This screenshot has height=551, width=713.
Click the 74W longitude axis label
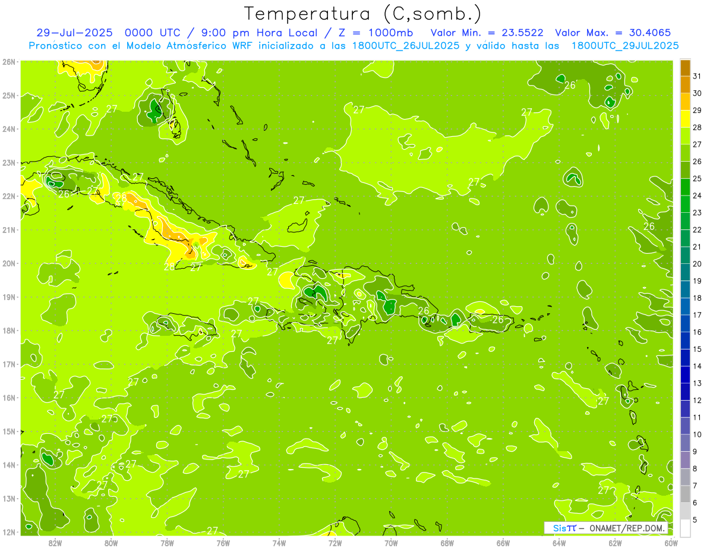(279, 543)
